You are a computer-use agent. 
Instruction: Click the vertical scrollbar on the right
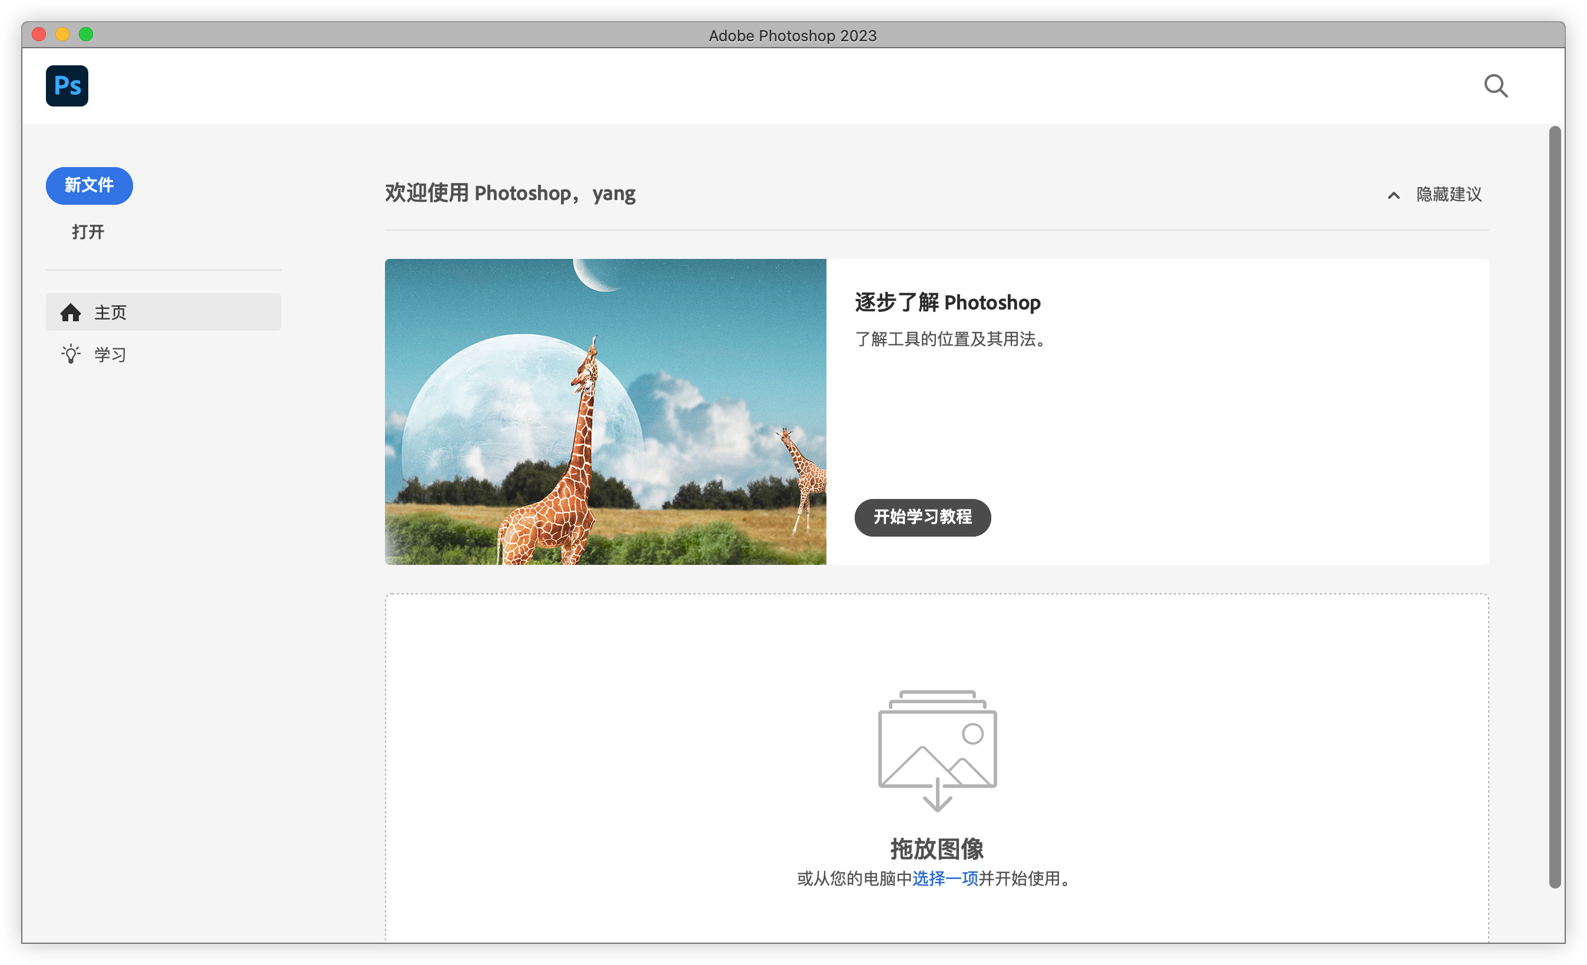pos(1555,507)
